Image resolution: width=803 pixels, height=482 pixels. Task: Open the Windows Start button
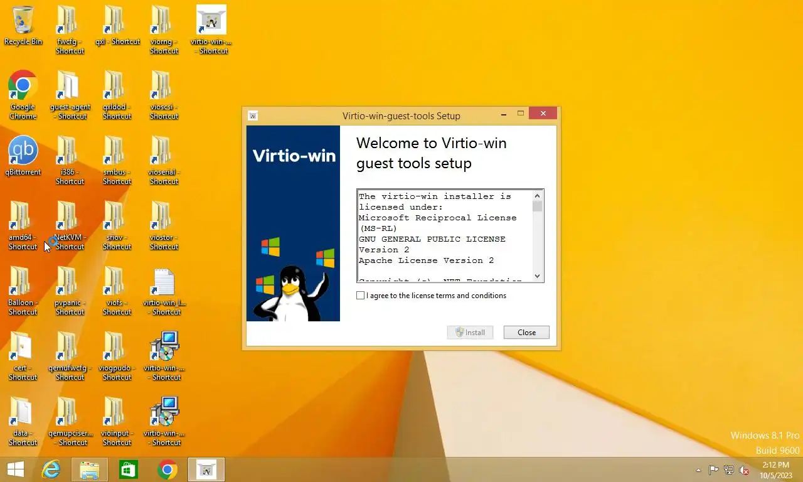pyautogui.click(x=15, y=469)
